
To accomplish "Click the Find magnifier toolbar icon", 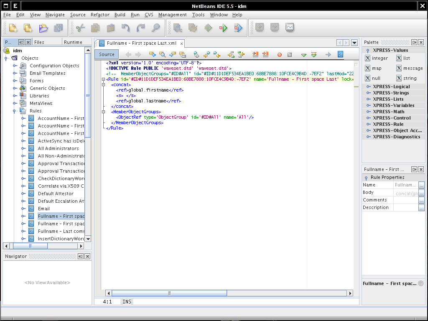I will point(156,28).
